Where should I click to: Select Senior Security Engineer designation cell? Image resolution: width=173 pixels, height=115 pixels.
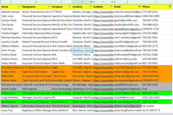pos(36,102)
